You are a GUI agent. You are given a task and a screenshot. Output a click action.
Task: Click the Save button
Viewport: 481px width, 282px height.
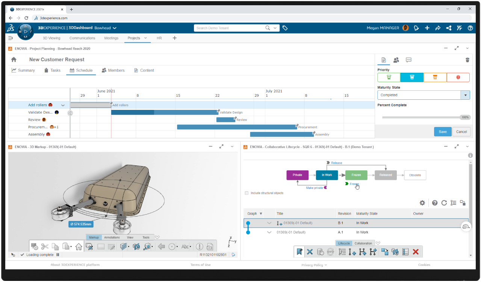pyautogui.click(x=443, y=132)
